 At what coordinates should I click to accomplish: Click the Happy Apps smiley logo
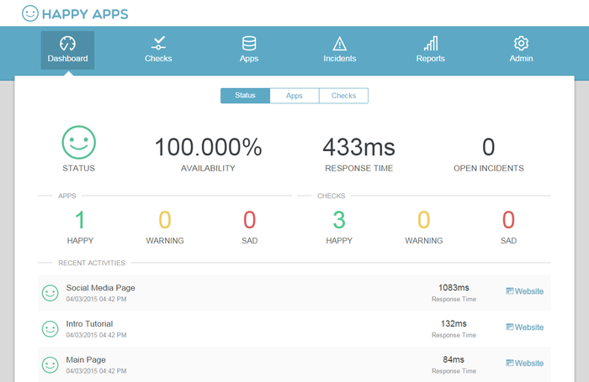click(x=30, y=13)
